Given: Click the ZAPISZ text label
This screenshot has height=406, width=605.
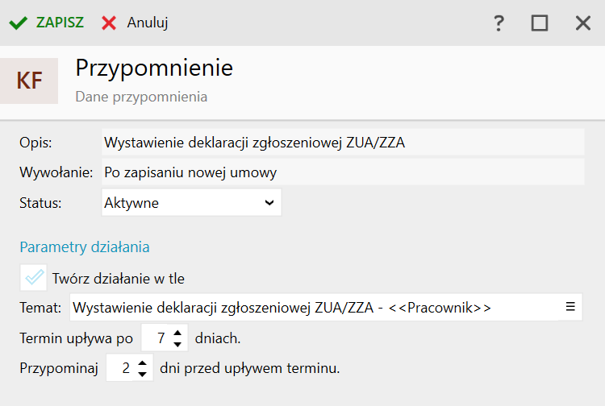Looking at the screenshot, I should (x=60, y=23).
